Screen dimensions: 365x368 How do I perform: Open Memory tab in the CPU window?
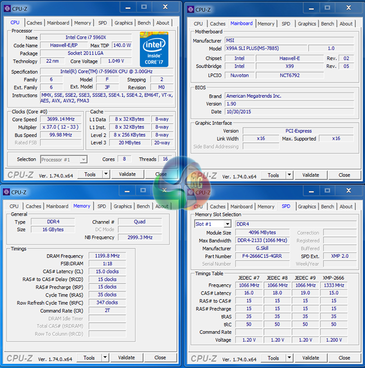pos(82,23)
